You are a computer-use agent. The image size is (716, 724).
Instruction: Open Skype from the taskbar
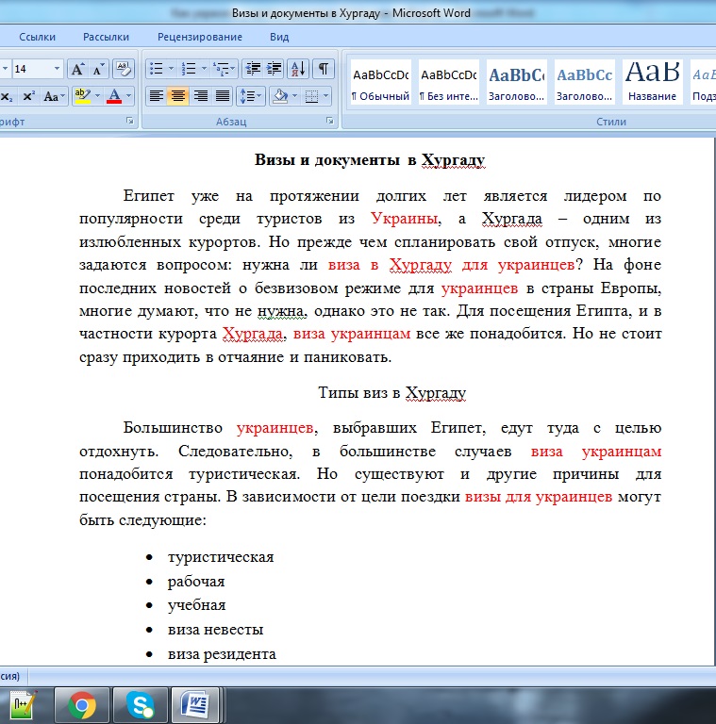coord(141,705)
